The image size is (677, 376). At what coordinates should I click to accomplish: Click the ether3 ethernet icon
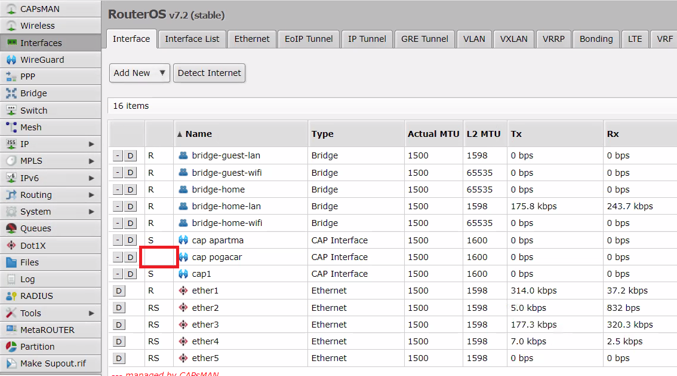183,324
